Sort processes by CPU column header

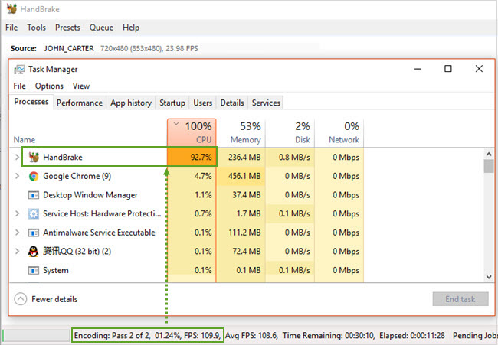(x=192, y=133)
